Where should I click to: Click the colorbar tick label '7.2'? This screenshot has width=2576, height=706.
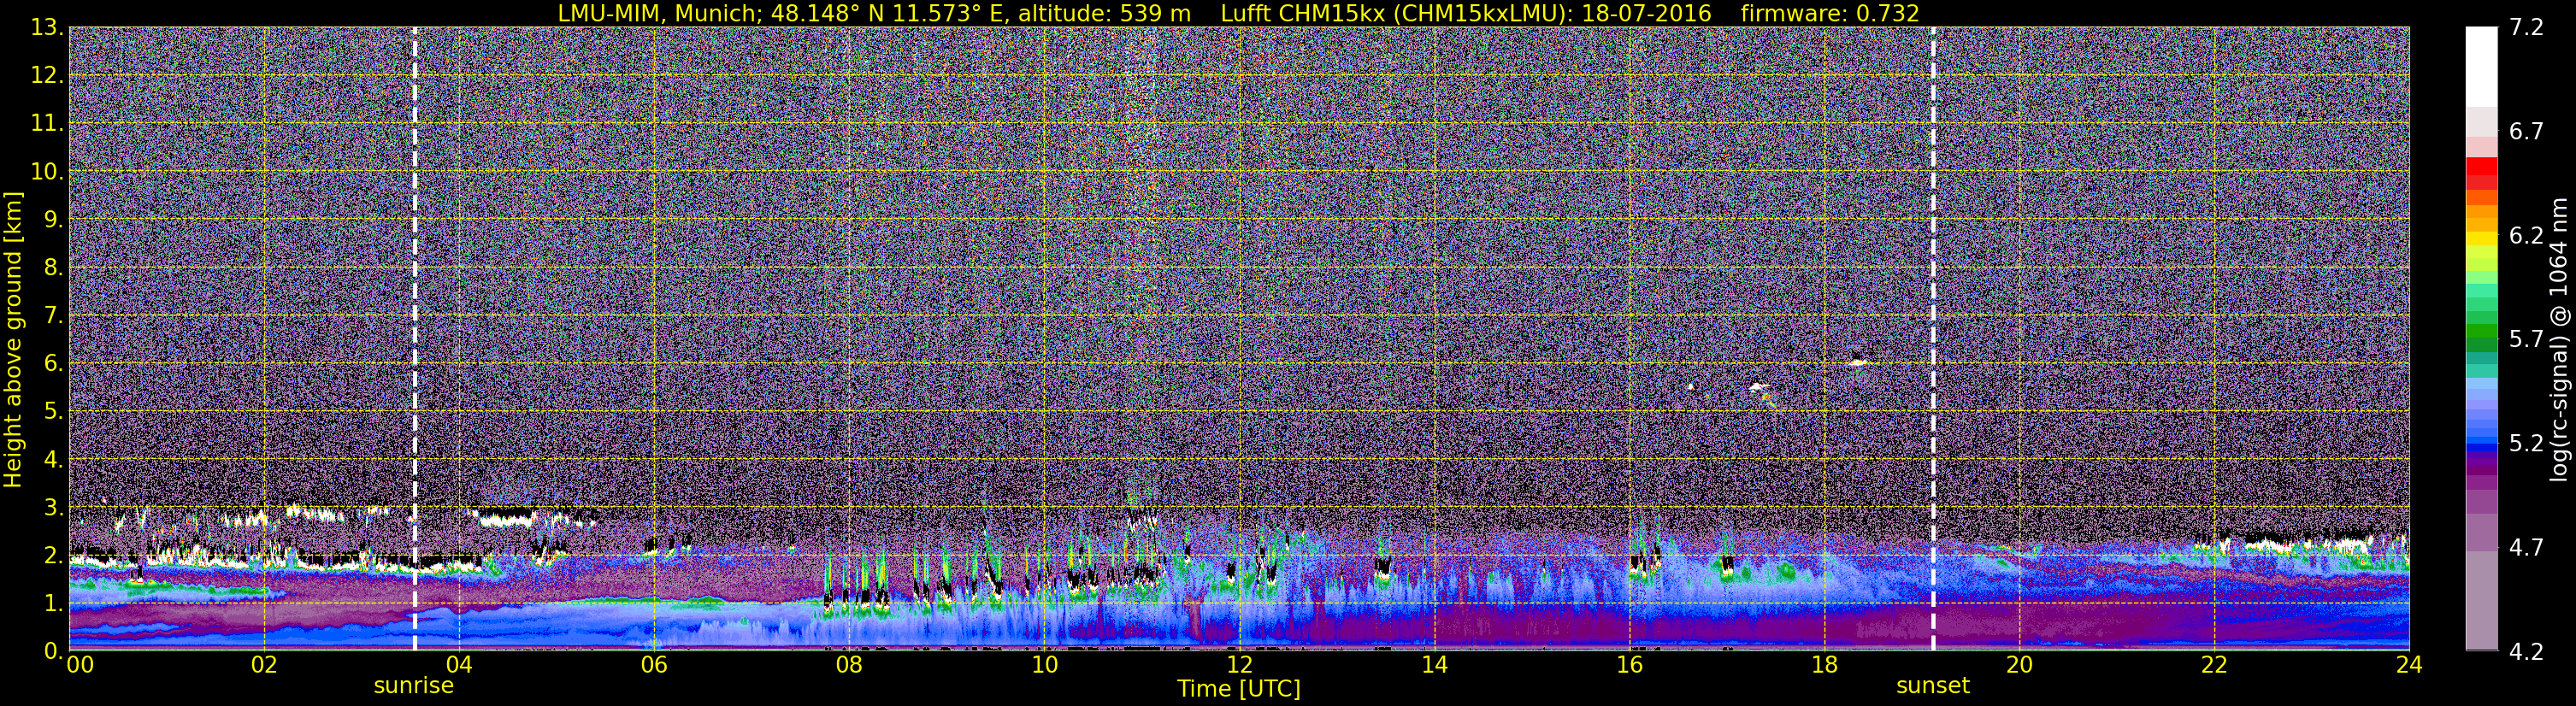point(2526,27)
